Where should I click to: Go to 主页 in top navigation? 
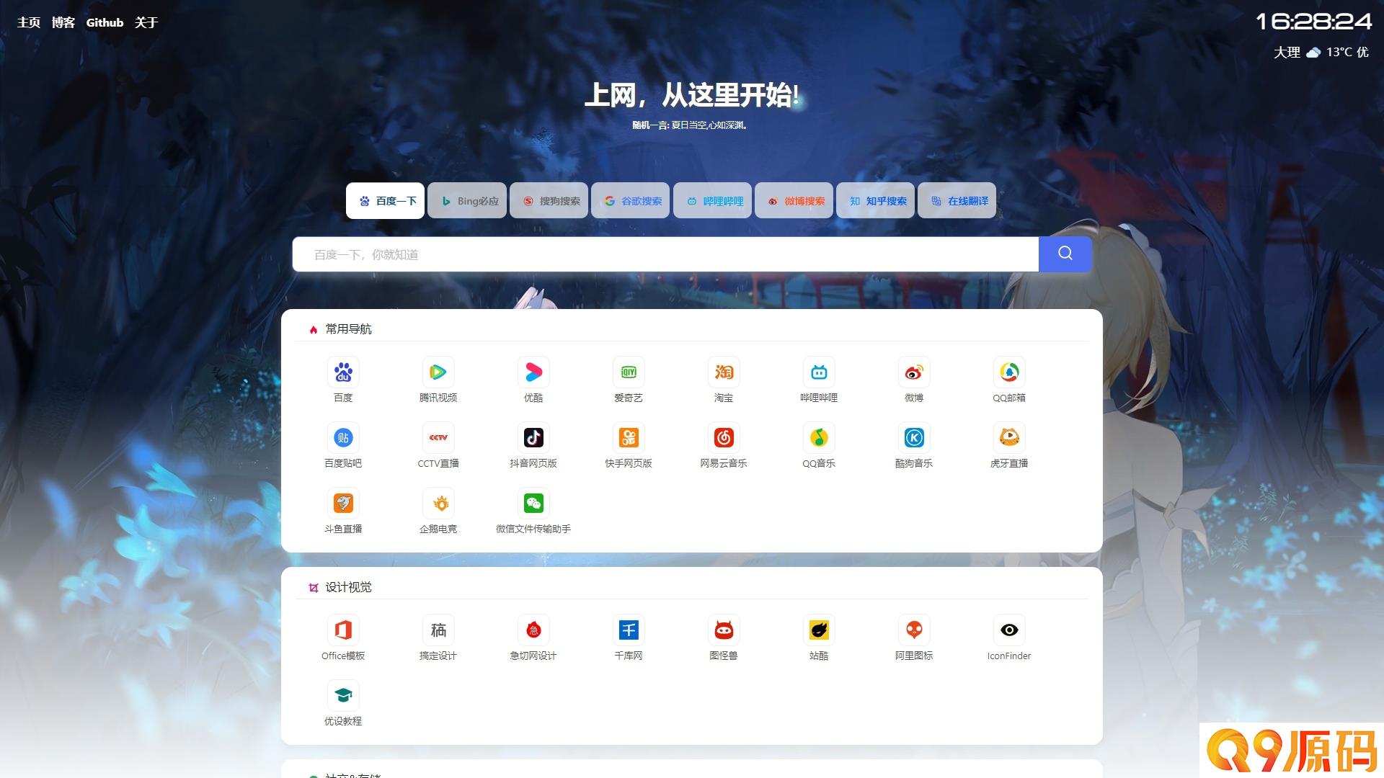point(29,22)
